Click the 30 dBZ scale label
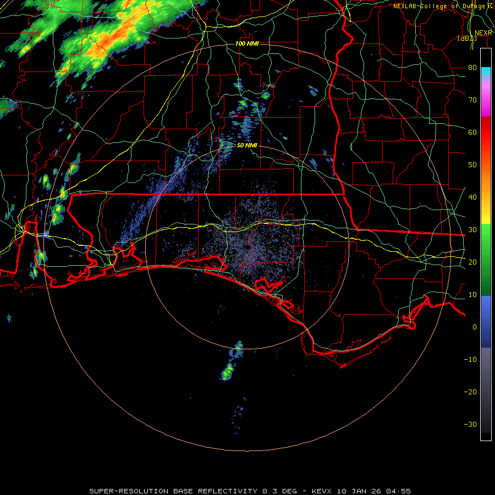The image size is (495, 495). tap(472, 230)
